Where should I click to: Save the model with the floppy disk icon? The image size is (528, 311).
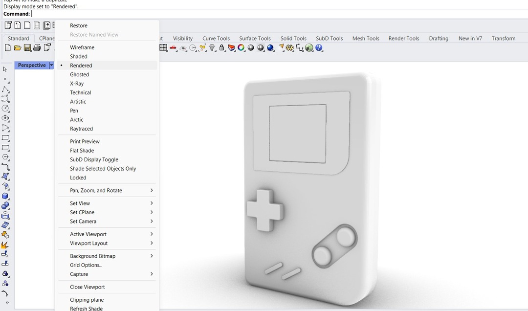coord(27,48)
